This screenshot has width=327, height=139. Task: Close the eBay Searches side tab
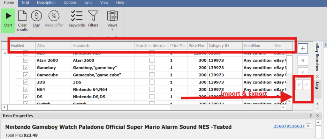coord(317,77)
